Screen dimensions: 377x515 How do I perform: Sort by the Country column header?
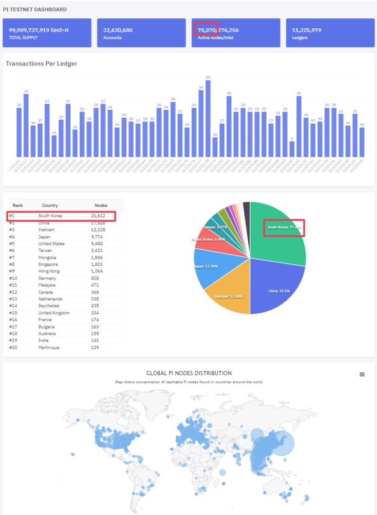tap(50, 205)
